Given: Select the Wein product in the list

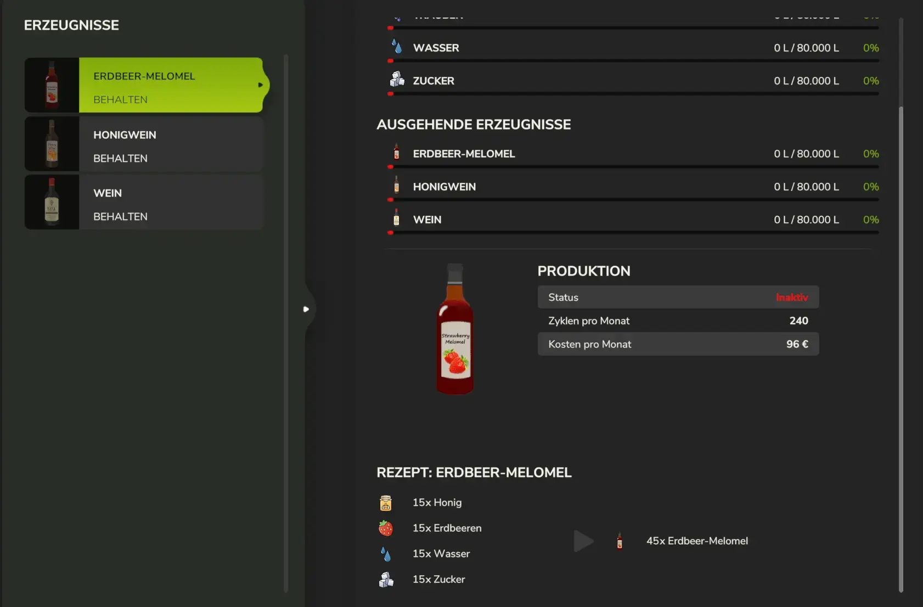Looking at the screenshot, I should tap(108, 193).
